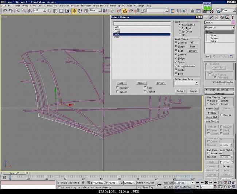
Task: Collapse the Line modifier stack entry
Action: pos(207,32)
